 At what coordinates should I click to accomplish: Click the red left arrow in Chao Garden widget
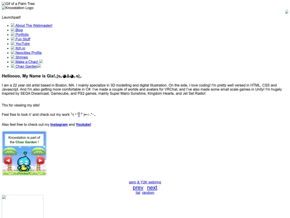(8, 160)
